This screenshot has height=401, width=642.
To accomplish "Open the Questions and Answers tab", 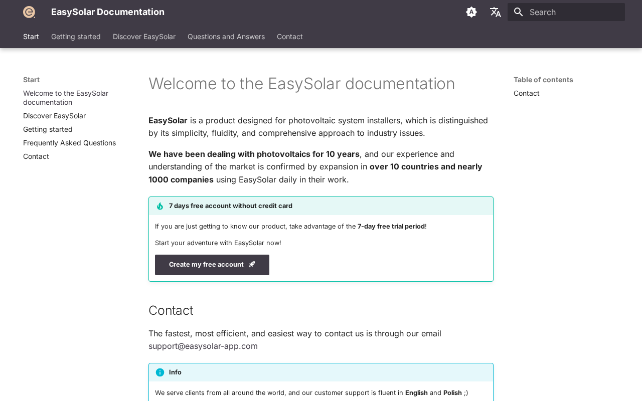I will 226,37.
